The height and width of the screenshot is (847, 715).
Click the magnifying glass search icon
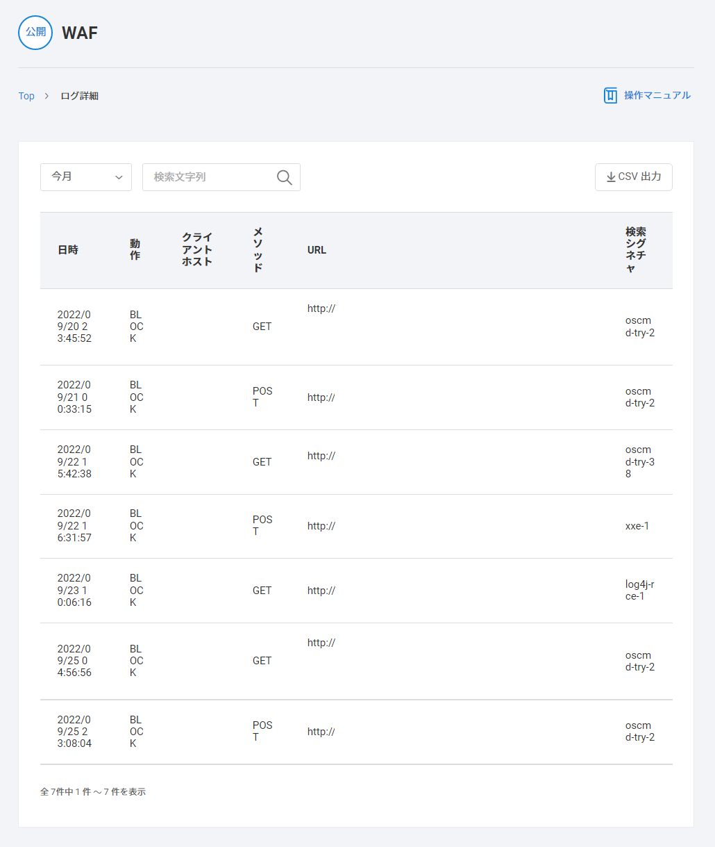284,177
